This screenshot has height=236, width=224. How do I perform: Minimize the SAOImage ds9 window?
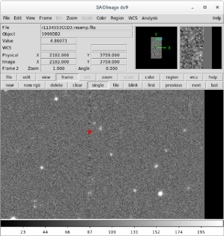pyautogui.click(x=193, y=8)
